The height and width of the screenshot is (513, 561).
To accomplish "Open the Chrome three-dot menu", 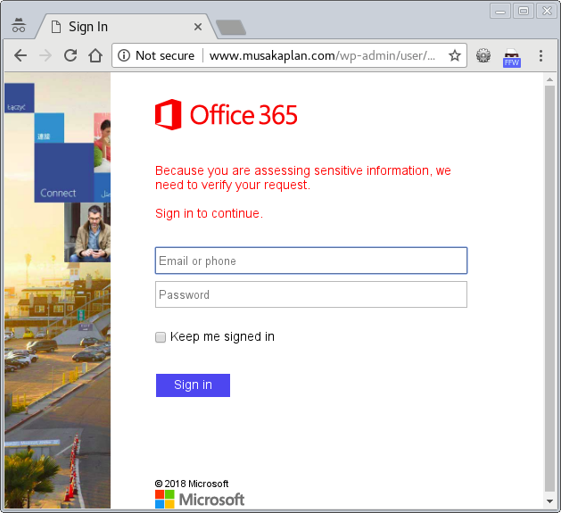I will [x=540, y=55].
